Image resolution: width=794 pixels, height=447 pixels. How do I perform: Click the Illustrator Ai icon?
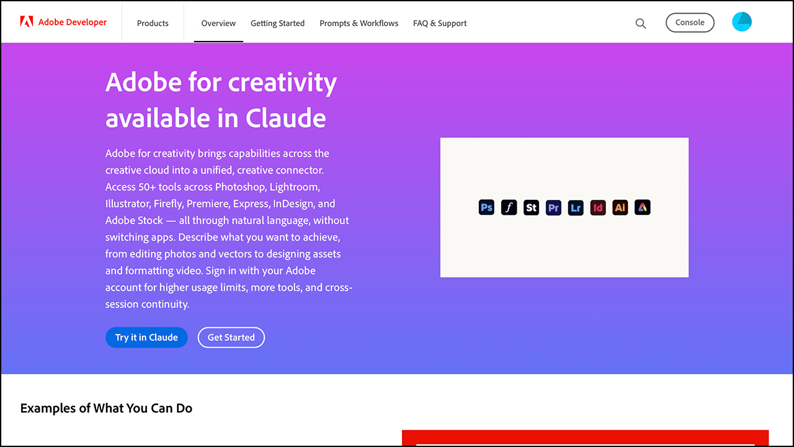pos(620,207)
